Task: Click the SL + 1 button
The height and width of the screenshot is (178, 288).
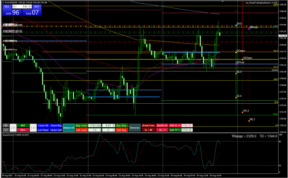Action: (162, 130)
